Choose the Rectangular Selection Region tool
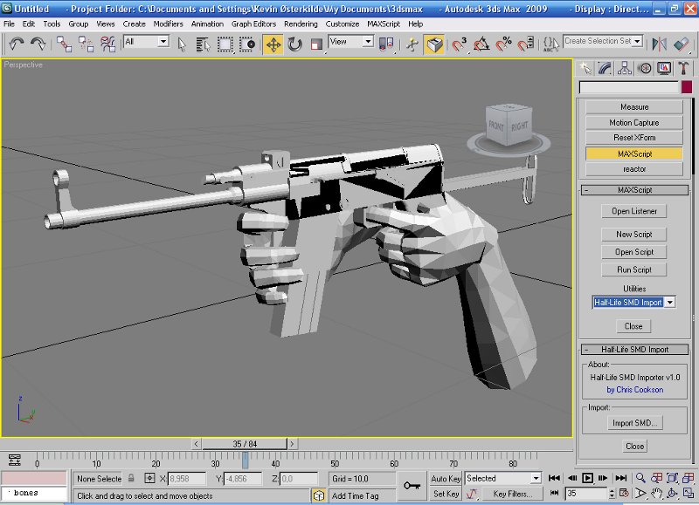The width and height of the screenshot is (699, 505). pyautogui.click(x=225, y=44)
